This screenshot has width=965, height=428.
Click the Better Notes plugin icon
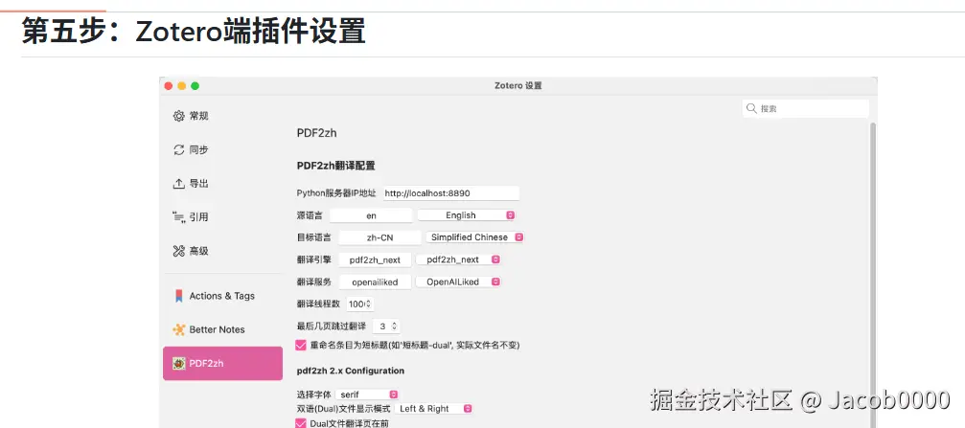[x=178, y=329]
